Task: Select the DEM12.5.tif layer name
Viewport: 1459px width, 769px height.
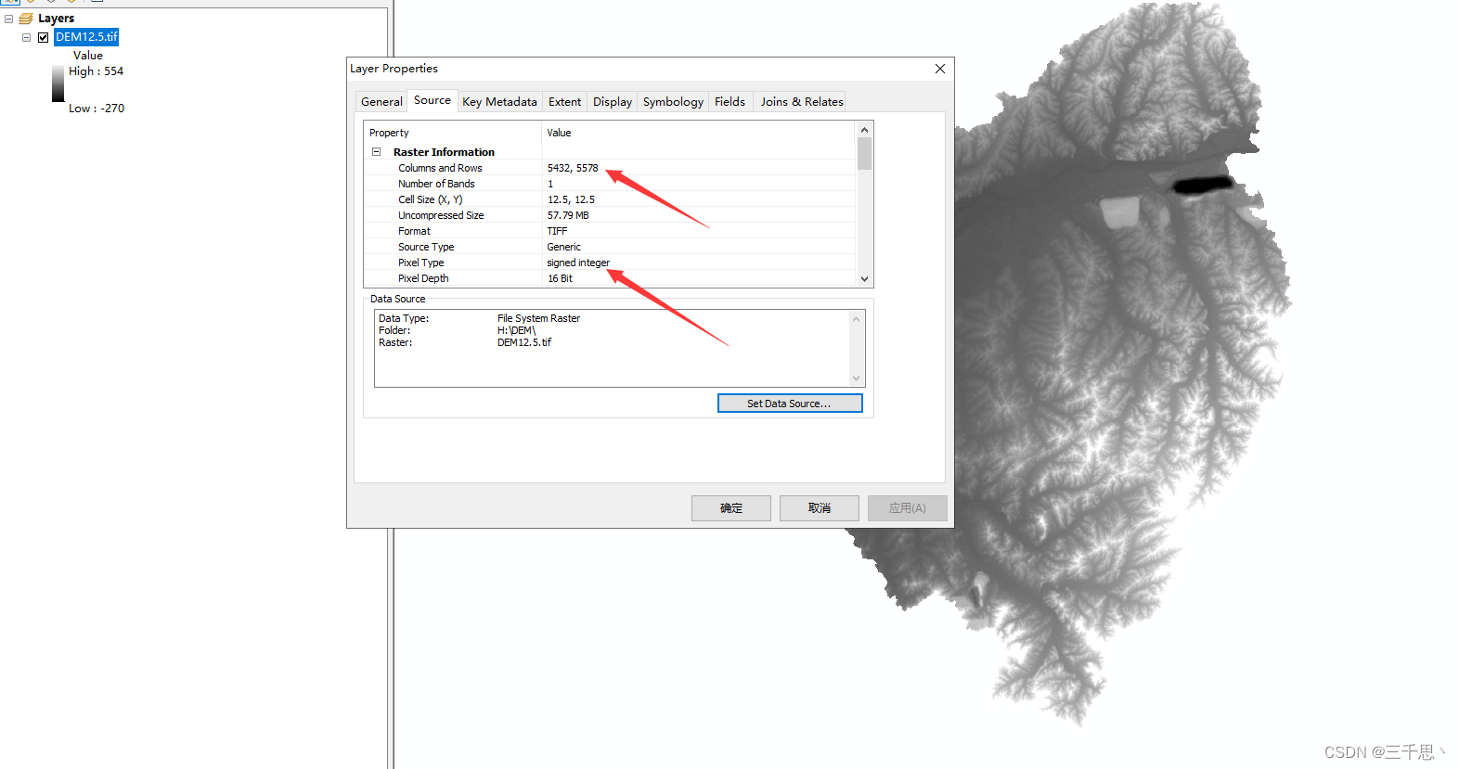Action: coord(86,37)
